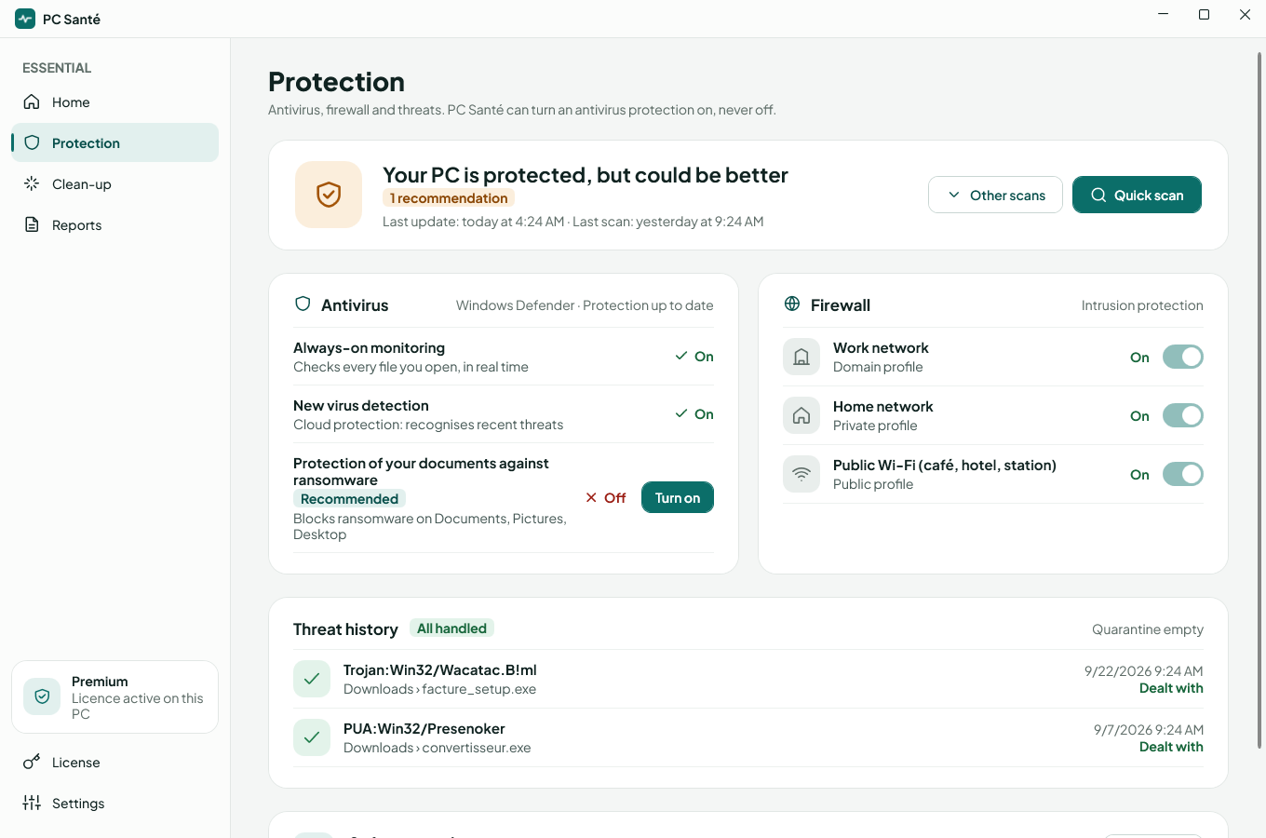Click the Home network house icon
The width and height of the screenshot is (1266, 838).
click(801, 415)
